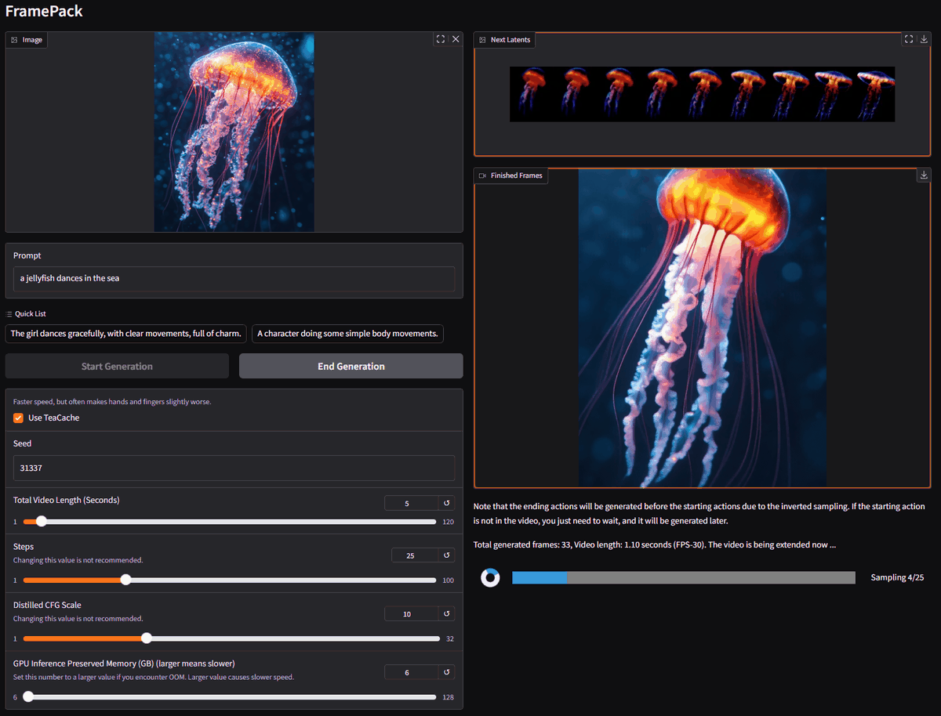The image size is (941, 716).
Task: Reset GPU Inference Preserved Memory value
Action: pyautogui.click(x=446, y=671)
